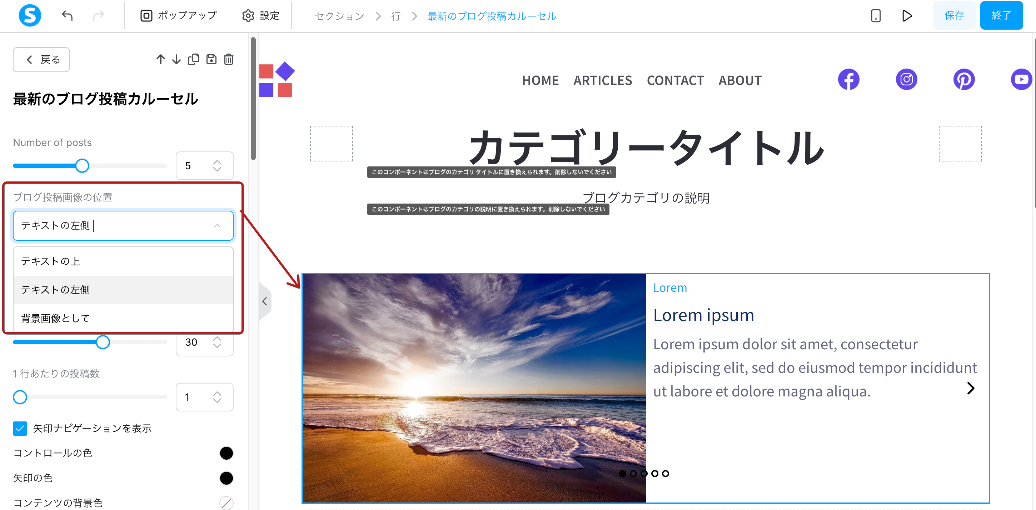Open the コントロールの色 color swatch
The height and width of the screenshot is (510, 1036).
click(x=226, y=453)
